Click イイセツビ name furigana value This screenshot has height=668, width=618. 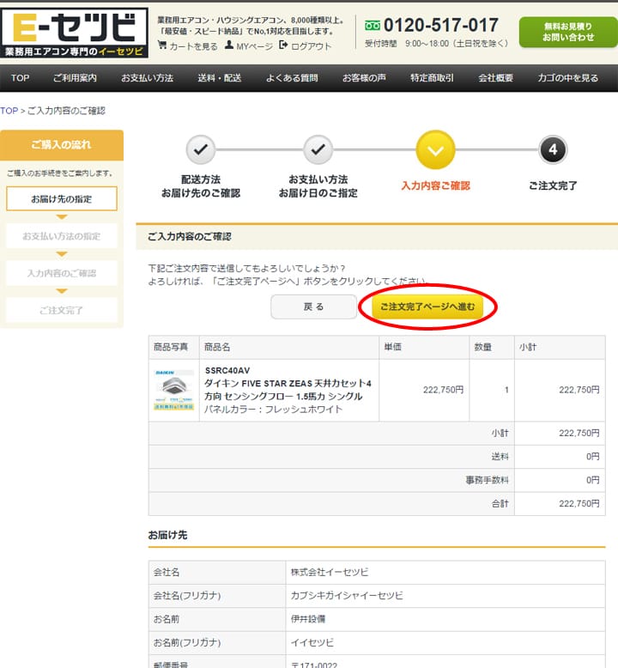(312, 642)
